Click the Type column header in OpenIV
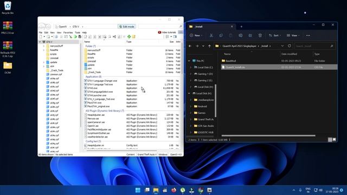Viewport: 347px width, 195px height. coord(129,42)
